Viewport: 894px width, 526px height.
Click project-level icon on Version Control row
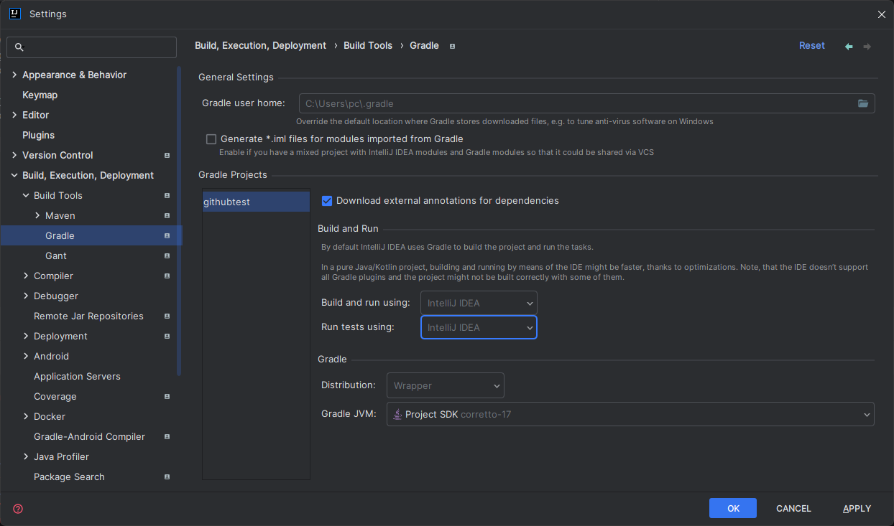pos(167,155)
